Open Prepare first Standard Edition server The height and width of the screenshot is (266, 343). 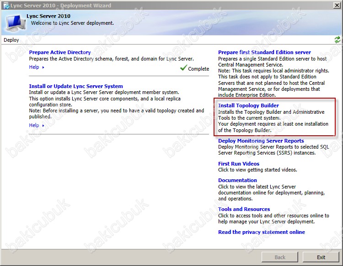tap(264, 52)
